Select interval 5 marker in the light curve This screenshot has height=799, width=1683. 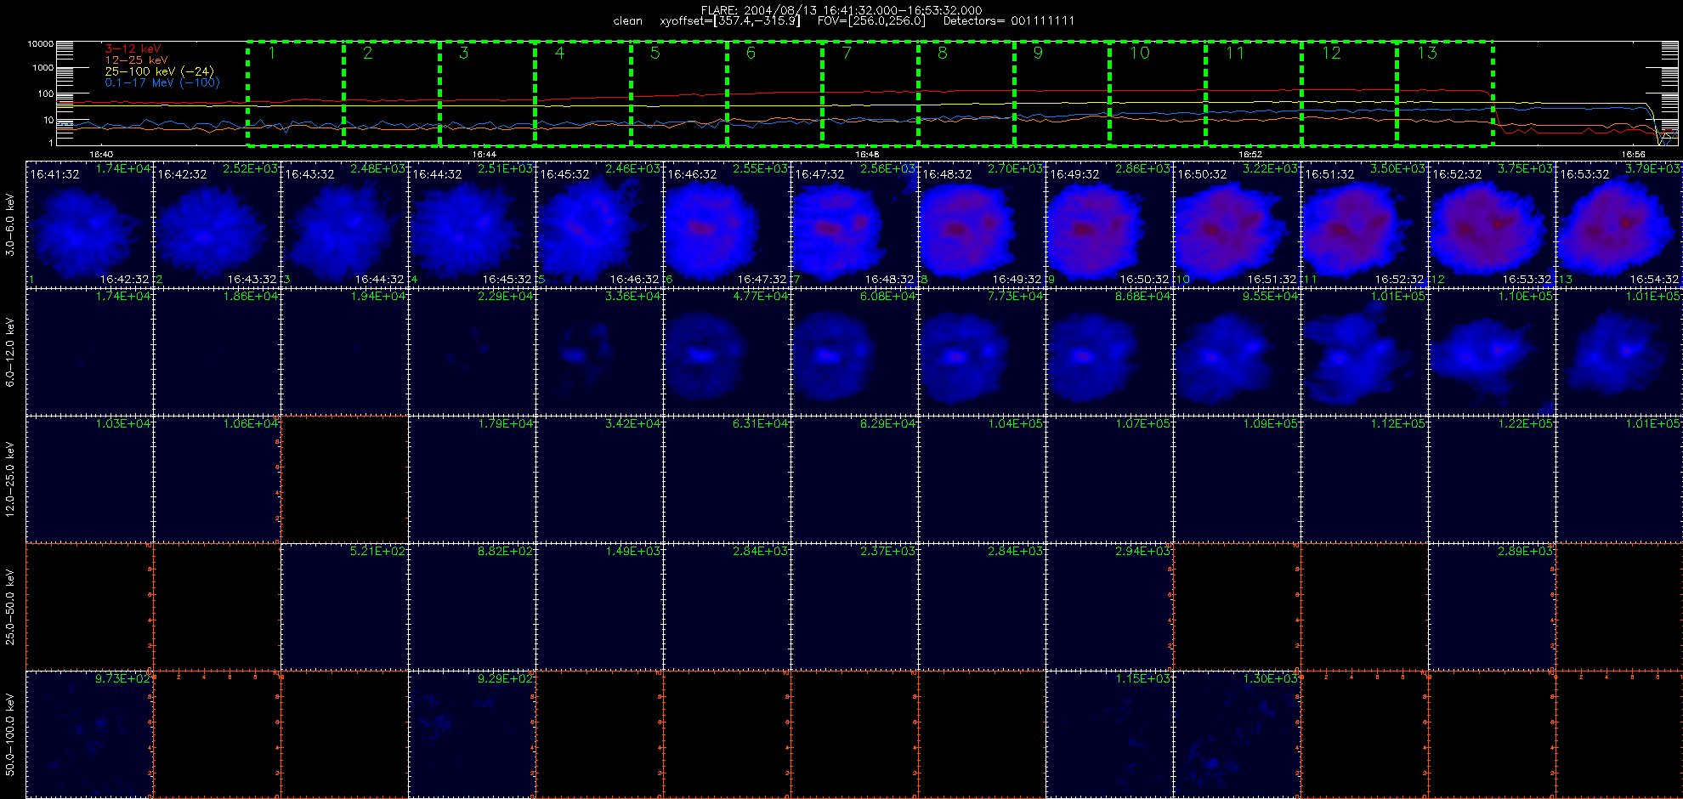point(655,54)
